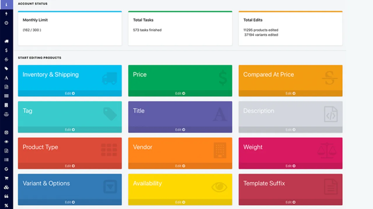Open the balance scale sidebar icon
Viewport: 373px width, 209px height.
pyautogui.click(x=6, y=114)
